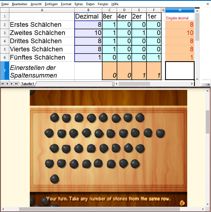
Task: Open the Ansicht menu
Action: (36, 4)
